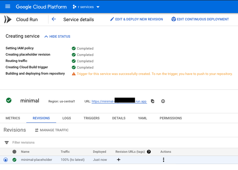Click the orange warning triangle icon
Image resolution: width=238 pixels, height=170 pixels.
74,74
